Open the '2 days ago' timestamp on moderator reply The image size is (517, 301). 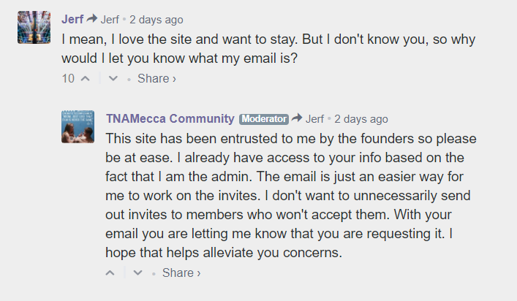(361, 119)
